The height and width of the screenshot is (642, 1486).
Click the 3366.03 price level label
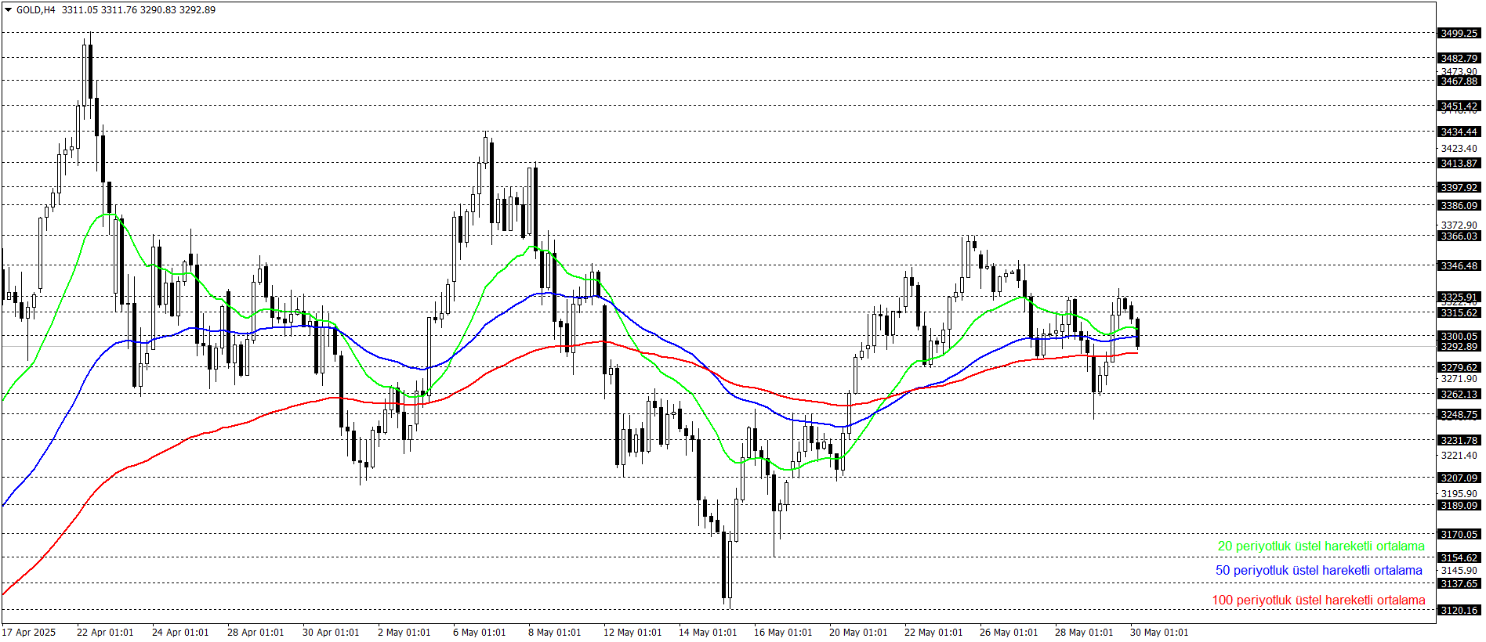(x=1459, y=236)
